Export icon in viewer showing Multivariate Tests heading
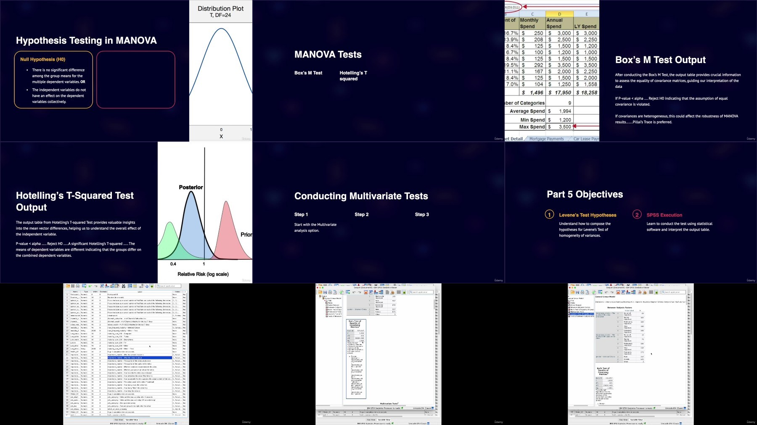 341,292
